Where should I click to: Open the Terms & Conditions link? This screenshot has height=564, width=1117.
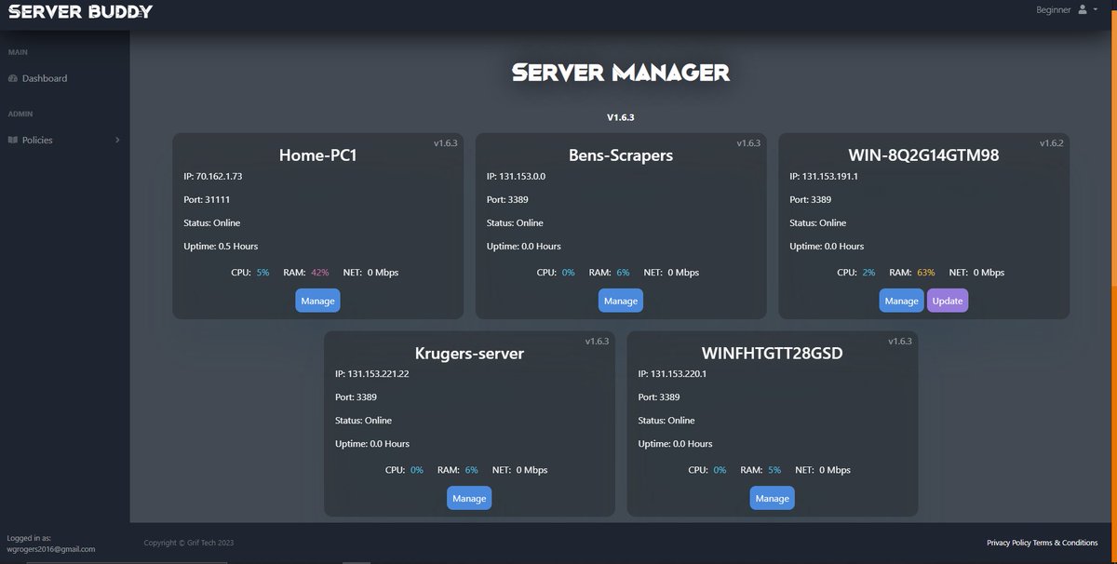click(x=1065, y=543)
